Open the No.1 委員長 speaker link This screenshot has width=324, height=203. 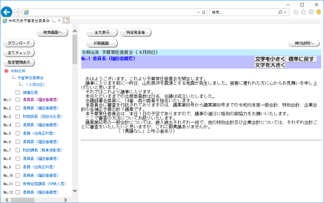(40, 100)
